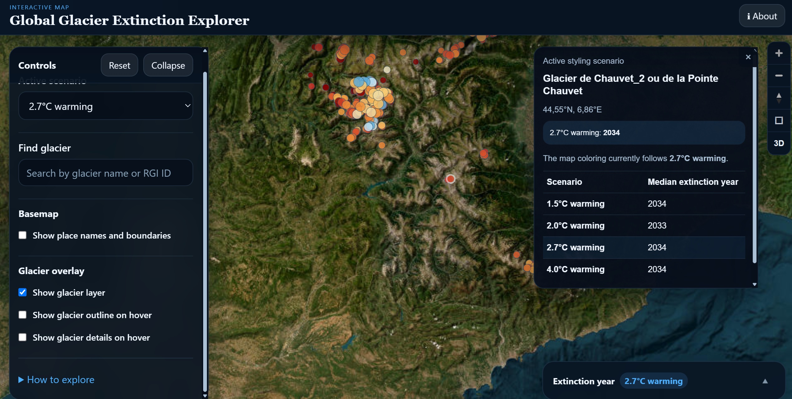Open the 2.7°C warming scenario dropdown
The height and width of the screenshot is (399, 792).
[x=106, y=106]
